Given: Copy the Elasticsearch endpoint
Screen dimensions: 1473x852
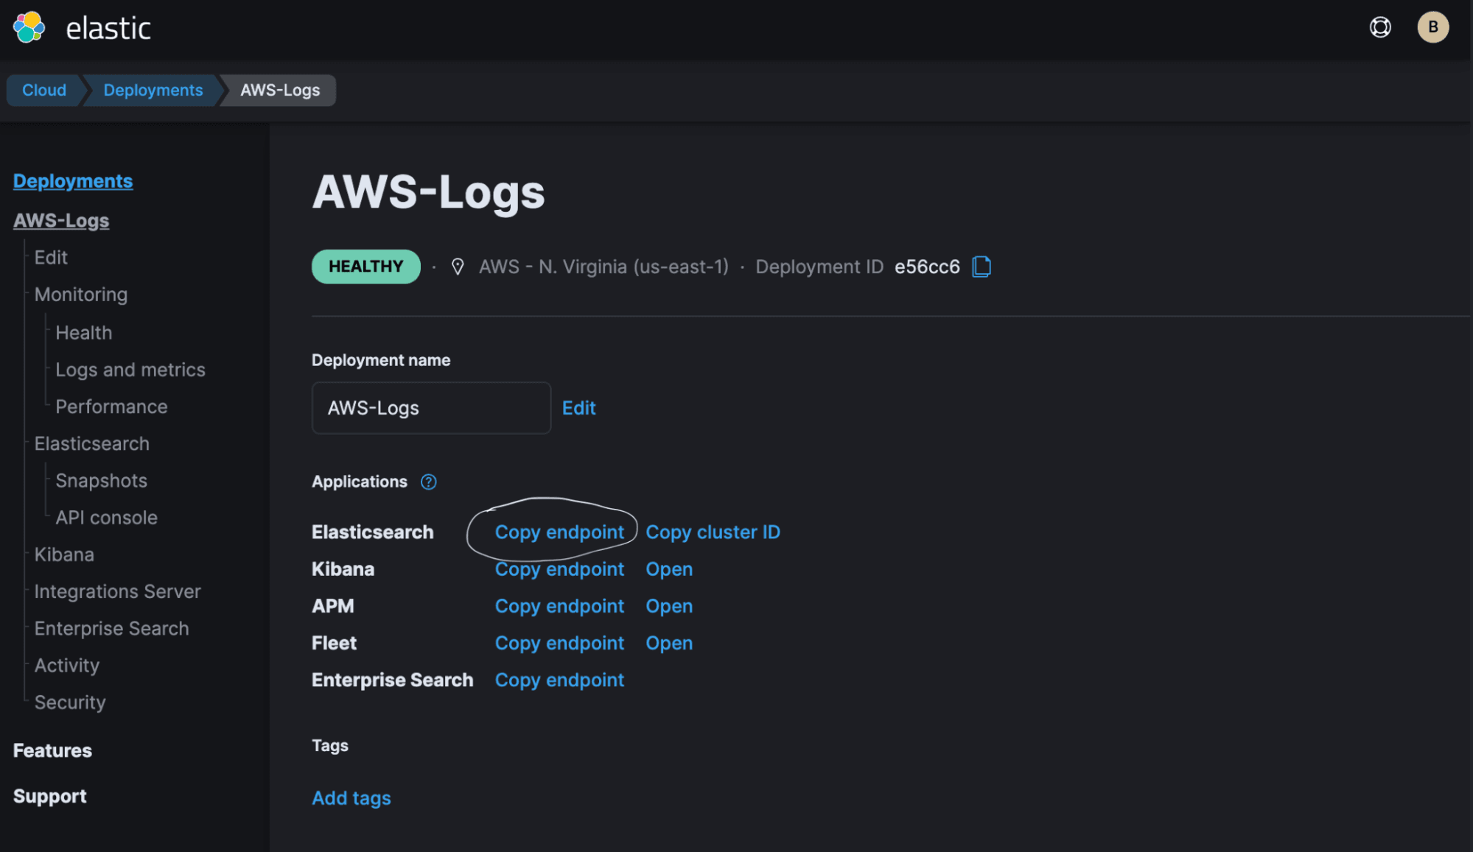Looking at the screenshot, I should [x=559, y=532].
